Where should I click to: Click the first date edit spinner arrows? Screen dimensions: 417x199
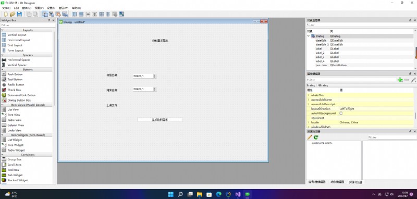[155, 76]
